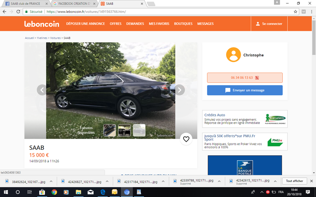Image resolution: width=316 pixels, height=197 pixels.
Task: Click seller name Christophe
Action: (253, 55)
